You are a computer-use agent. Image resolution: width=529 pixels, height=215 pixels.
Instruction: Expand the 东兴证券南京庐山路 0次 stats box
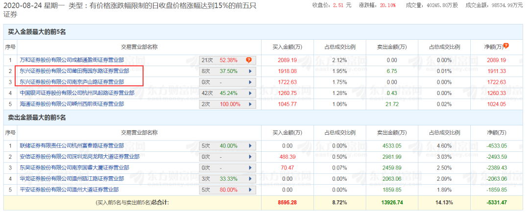pos(250,82)
